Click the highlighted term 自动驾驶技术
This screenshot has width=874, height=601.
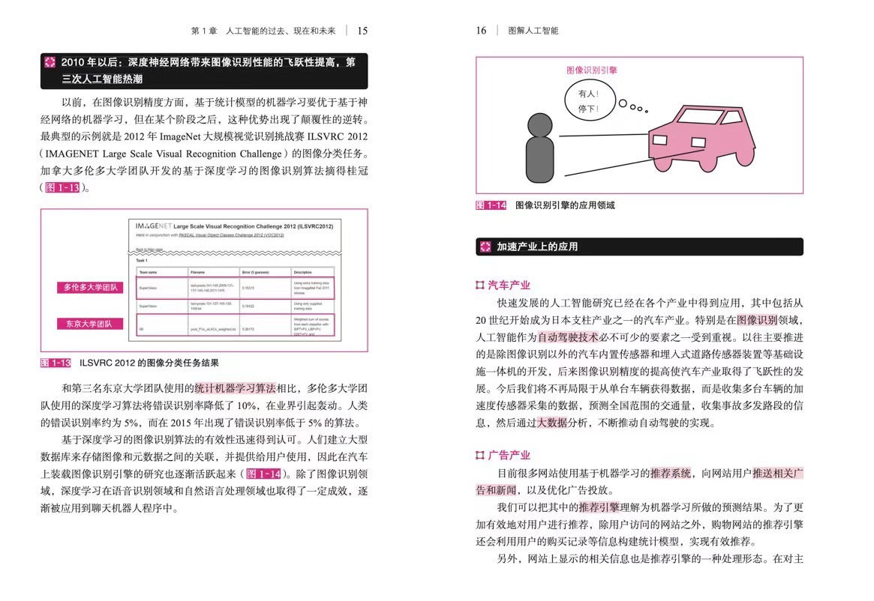tap(568, 337)
